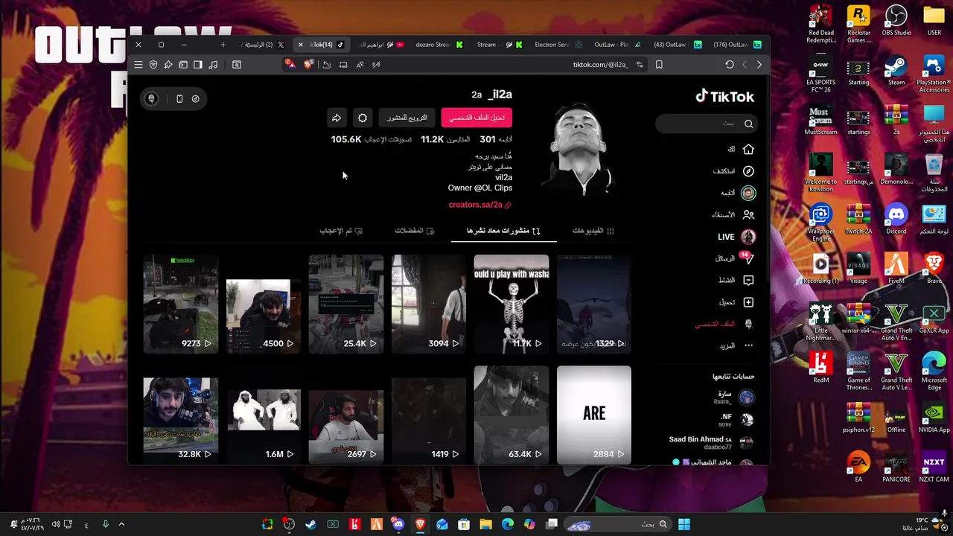Click the share profile arrow icon
This screenshot has width=953, height=536.
pyautogui.click(x=337, y=118)
